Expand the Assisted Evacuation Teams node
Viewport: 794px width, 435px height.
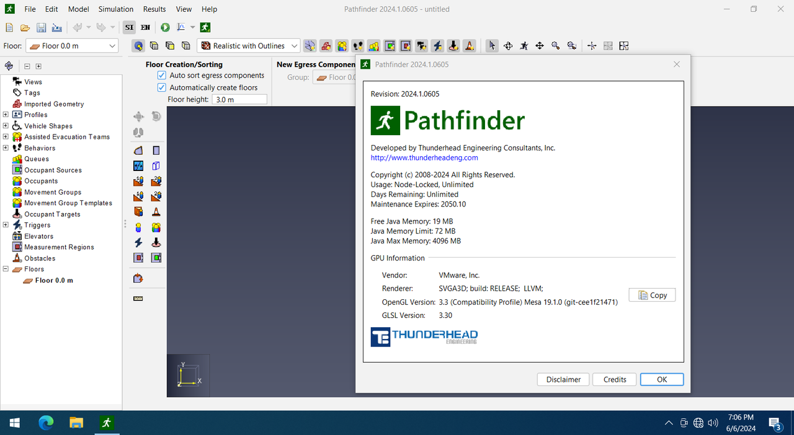coord(6,137)
